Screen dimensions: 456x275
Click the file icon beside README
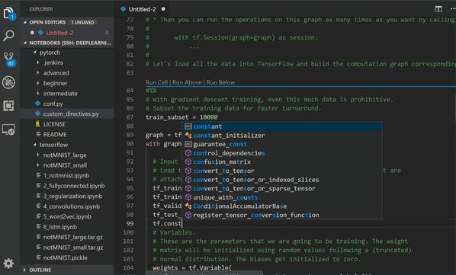(x=38, y=134)
